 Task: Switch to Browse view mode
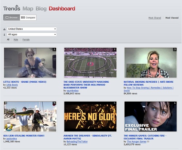coord(12,17)
